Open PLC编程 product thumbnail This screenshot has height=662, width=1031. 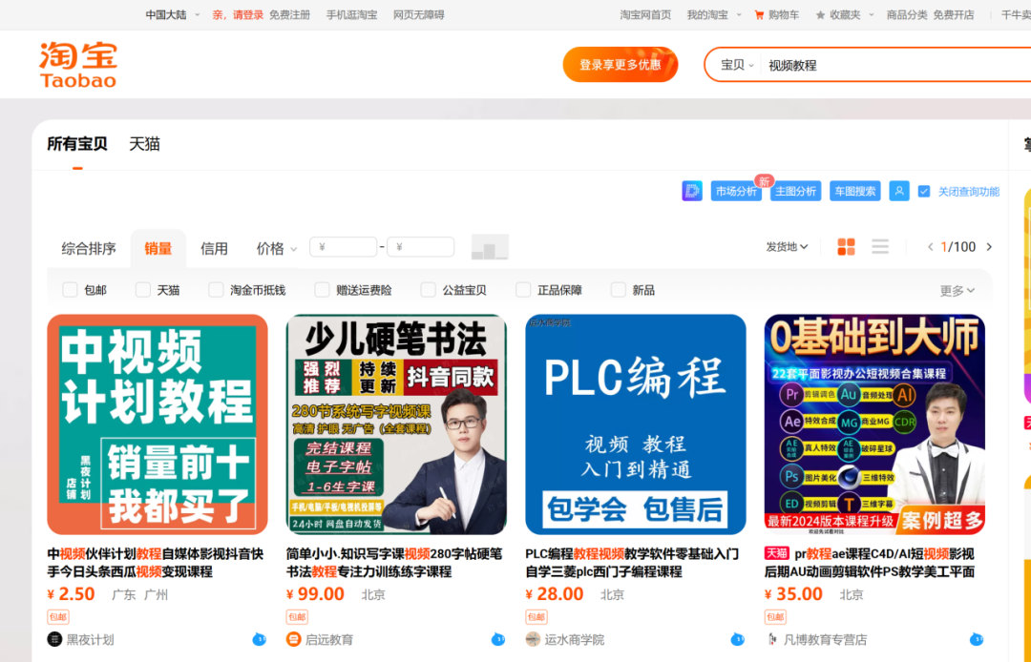pyautogui.click(x=636, y=424)
